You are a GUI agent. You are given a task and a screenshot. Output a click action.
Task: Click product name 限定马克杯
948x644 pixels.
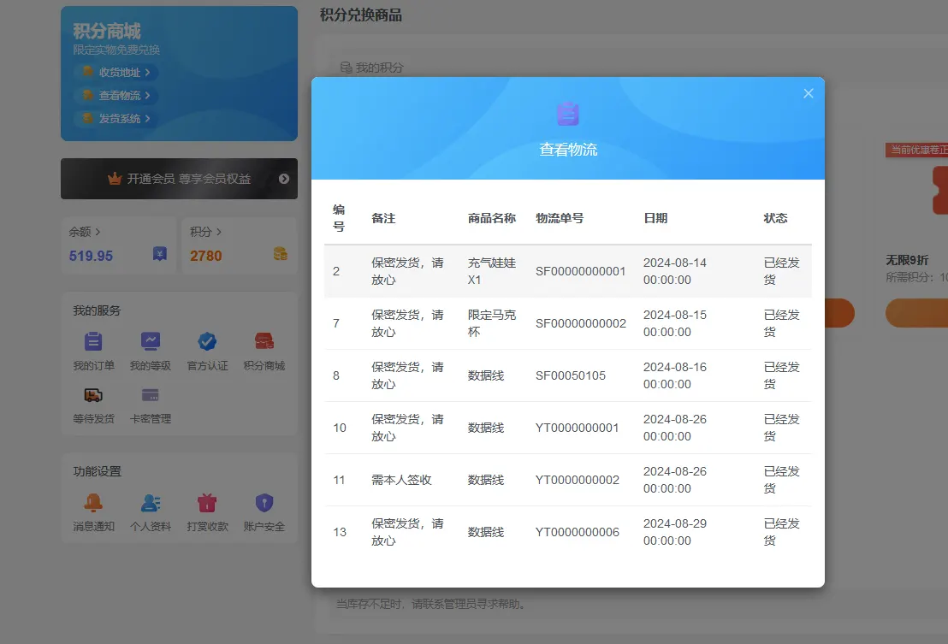click(x=491, y=323)
